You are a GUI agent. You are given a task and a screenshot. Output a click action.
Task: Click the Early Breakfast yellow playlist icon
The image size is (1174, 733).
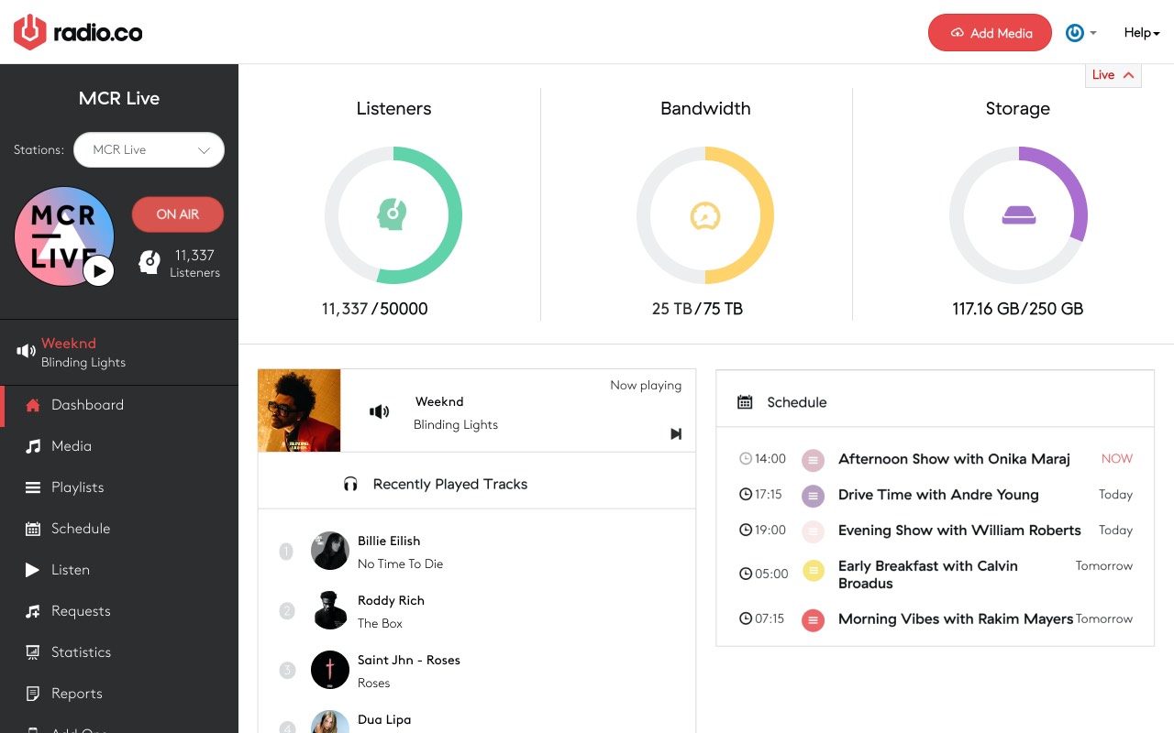tap(813, 571)
